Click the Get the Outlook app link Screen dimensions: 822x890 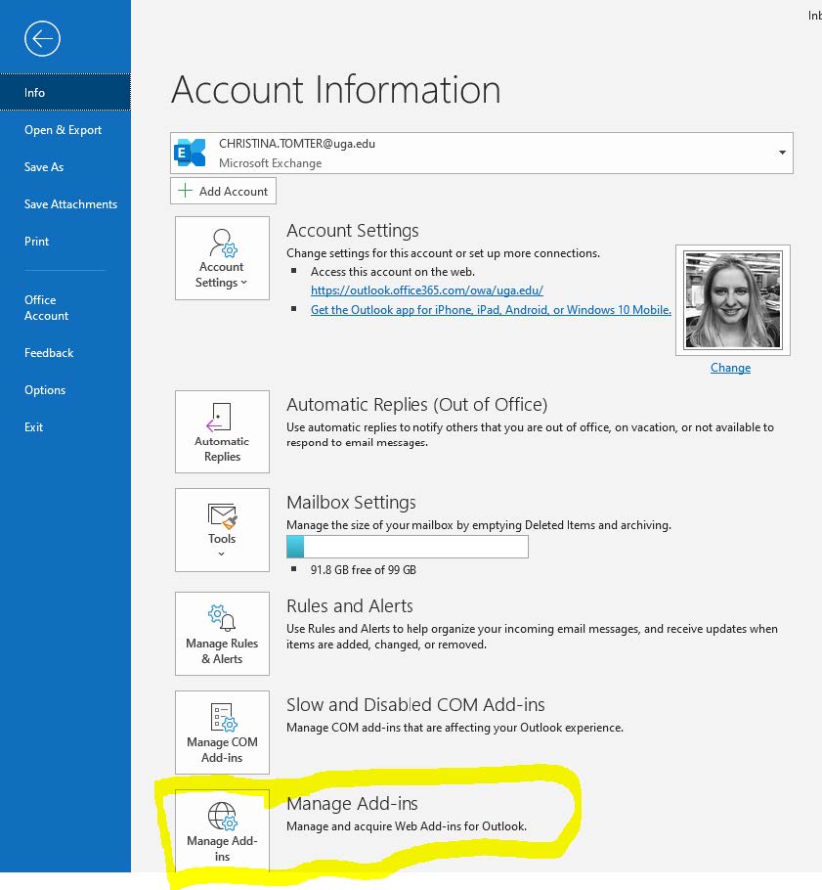tap(490, 309)
